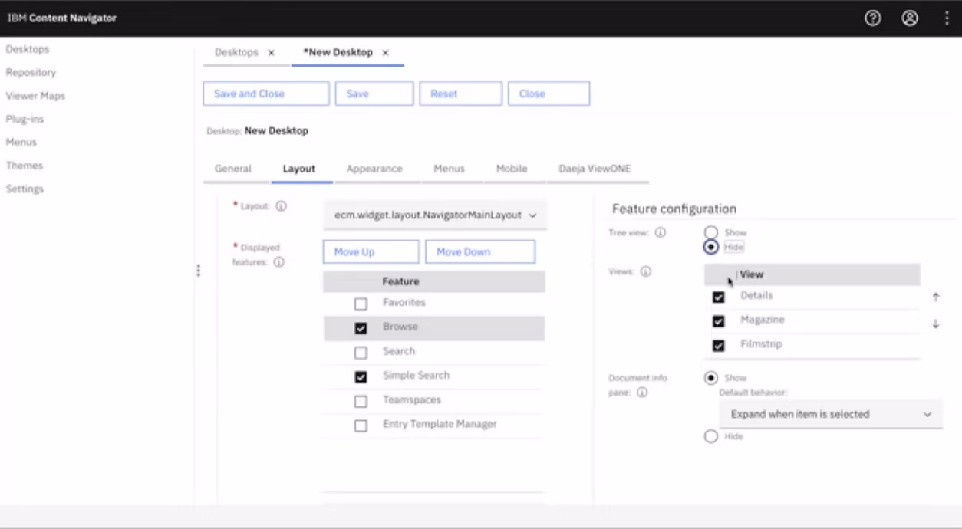Click info icon next to Tree view

click(x=660, y=232)
